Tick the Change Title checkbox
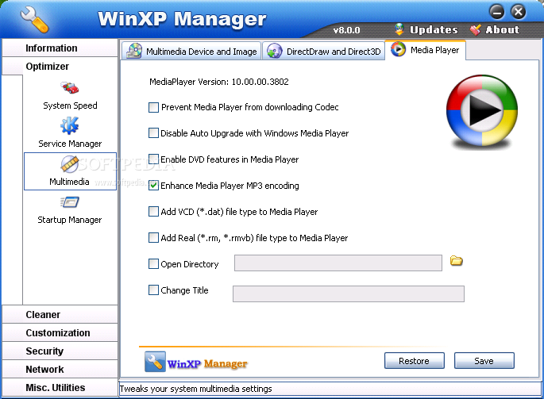544x399 pixels. [153, 290]
